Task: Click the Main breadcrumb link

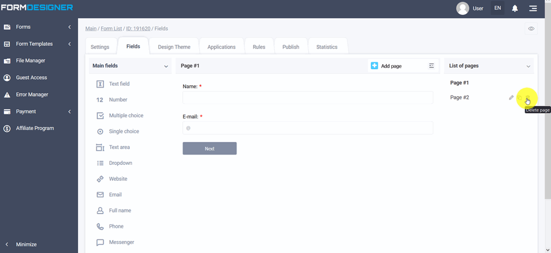Action: tap(91, 29)
